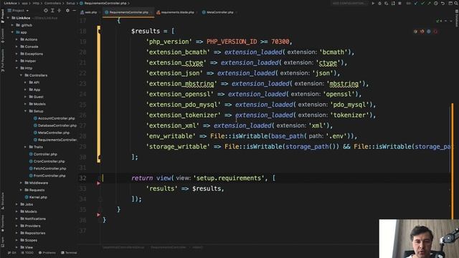Open the Git tool window tab
The height and width of the screenshot is (258, 459).
click(12, 253)
